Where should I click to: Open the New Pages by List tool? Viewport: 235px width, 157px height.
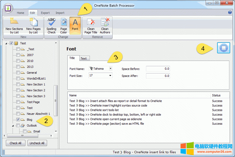33,25
